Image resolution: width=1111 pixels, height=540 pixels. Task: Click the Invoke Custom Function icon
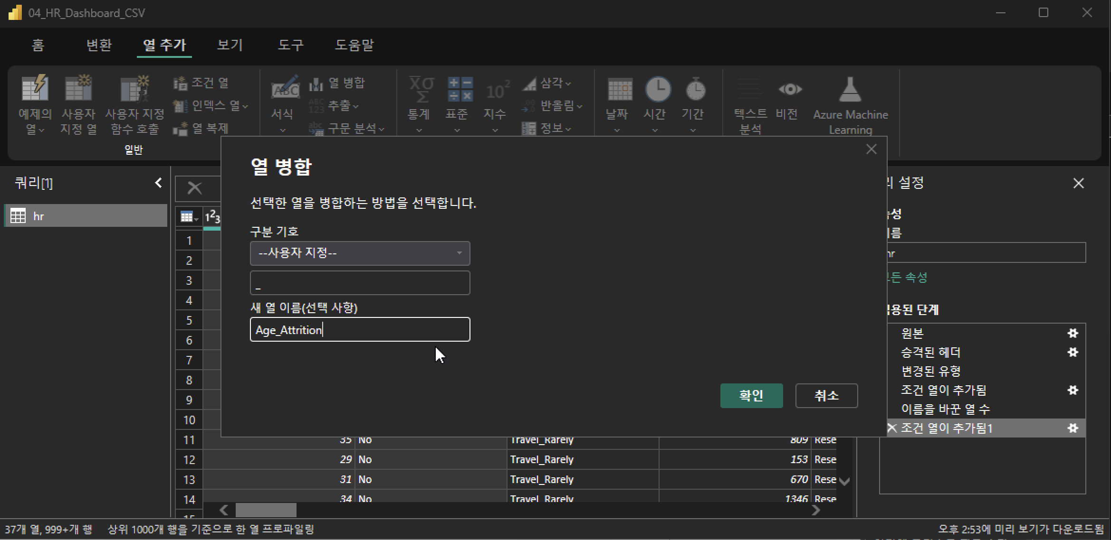[134, 89]
